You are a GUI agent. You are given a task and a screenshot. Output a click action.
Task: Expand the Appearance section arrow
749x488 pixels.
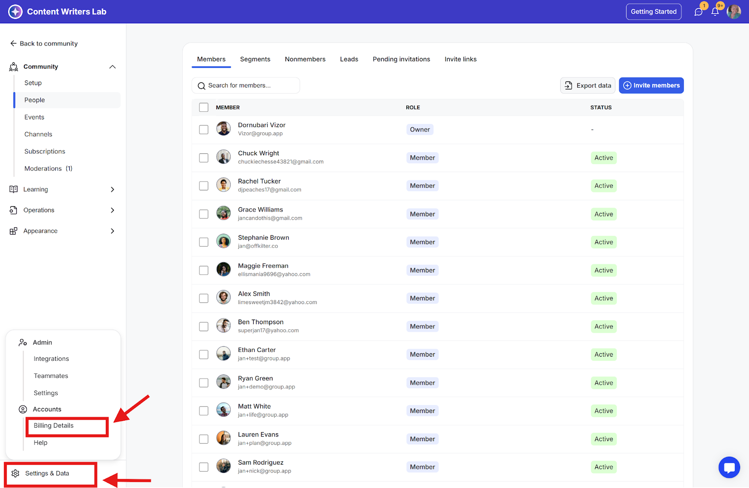tap(112, 231)
